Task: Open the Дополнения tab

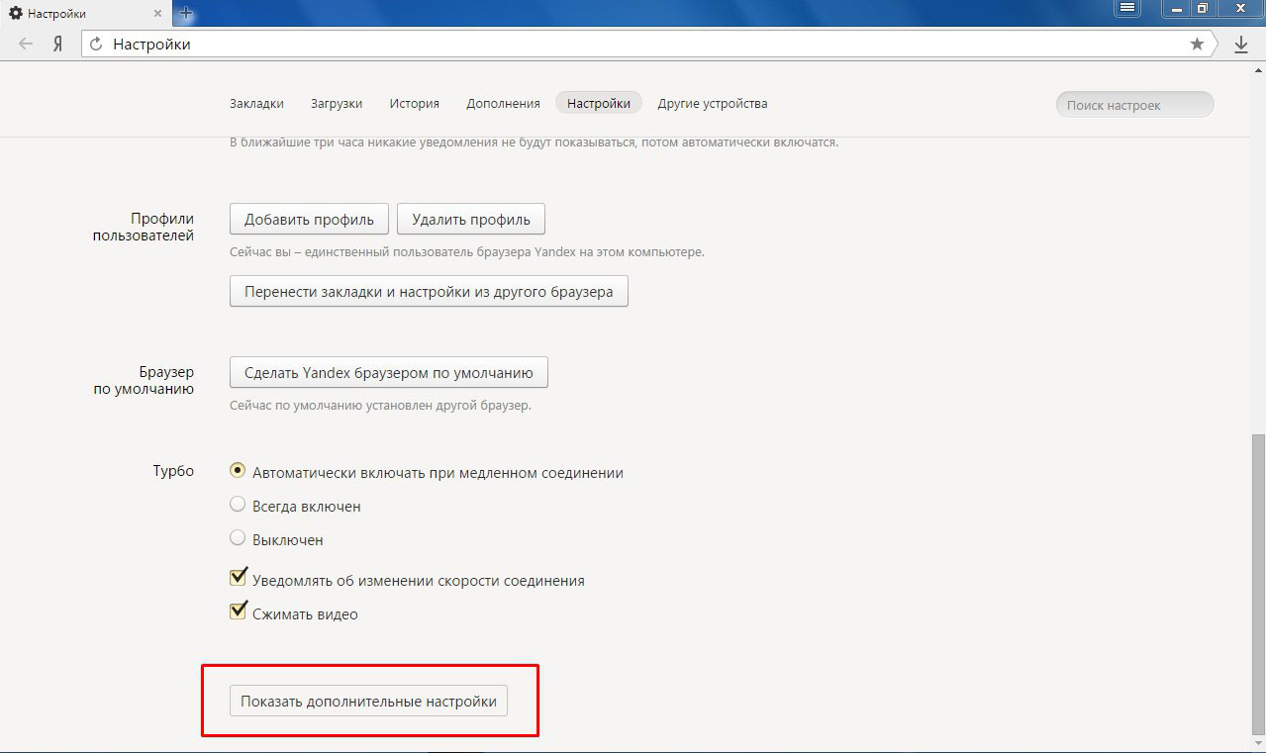Action: point(503,103)
